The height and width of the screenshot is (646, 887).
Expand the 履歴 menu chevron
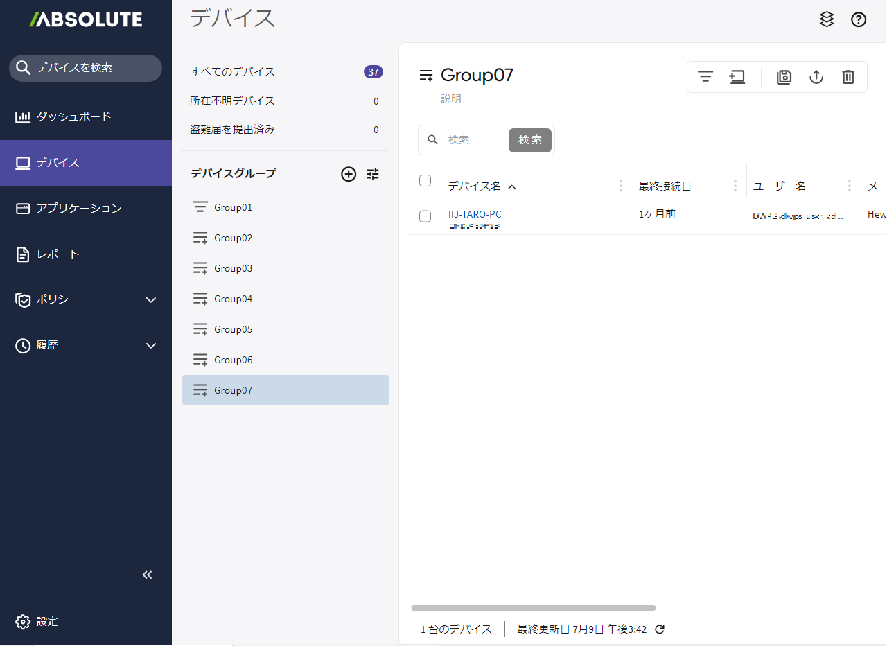(152, 345)
